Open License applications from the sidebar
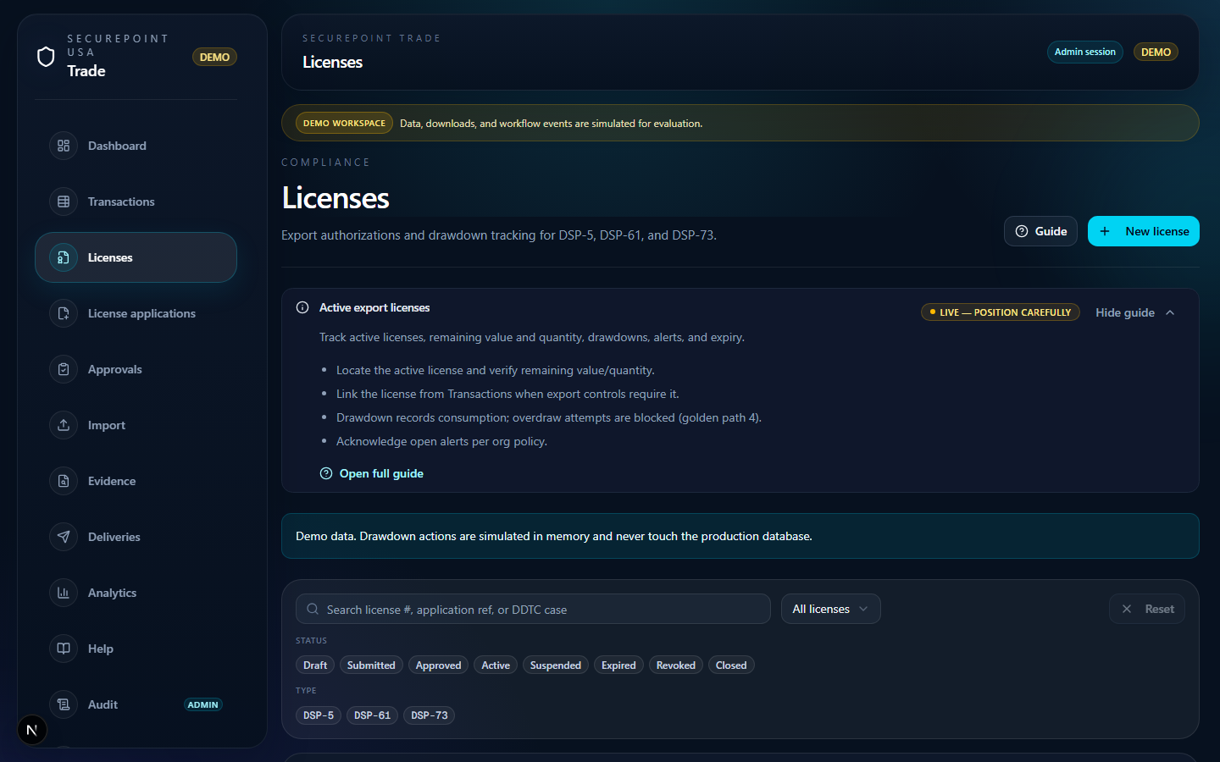Image resolution: width=1220 pixels, height=762 pixels. (136, 313)
